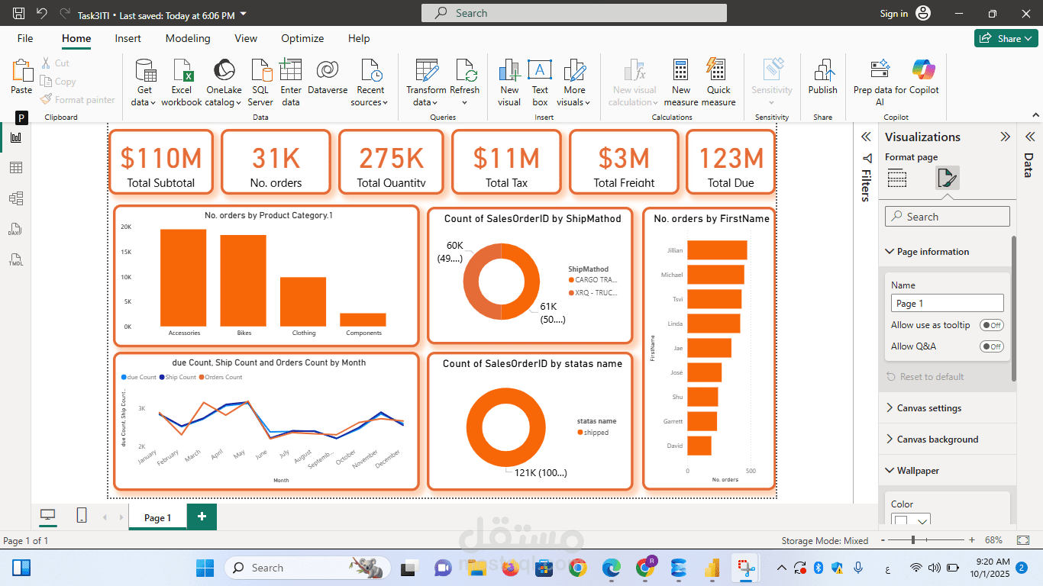Screen dimensions: 1043x586
Task: Select the Format page brush icon
Action: tap(948, 179)
